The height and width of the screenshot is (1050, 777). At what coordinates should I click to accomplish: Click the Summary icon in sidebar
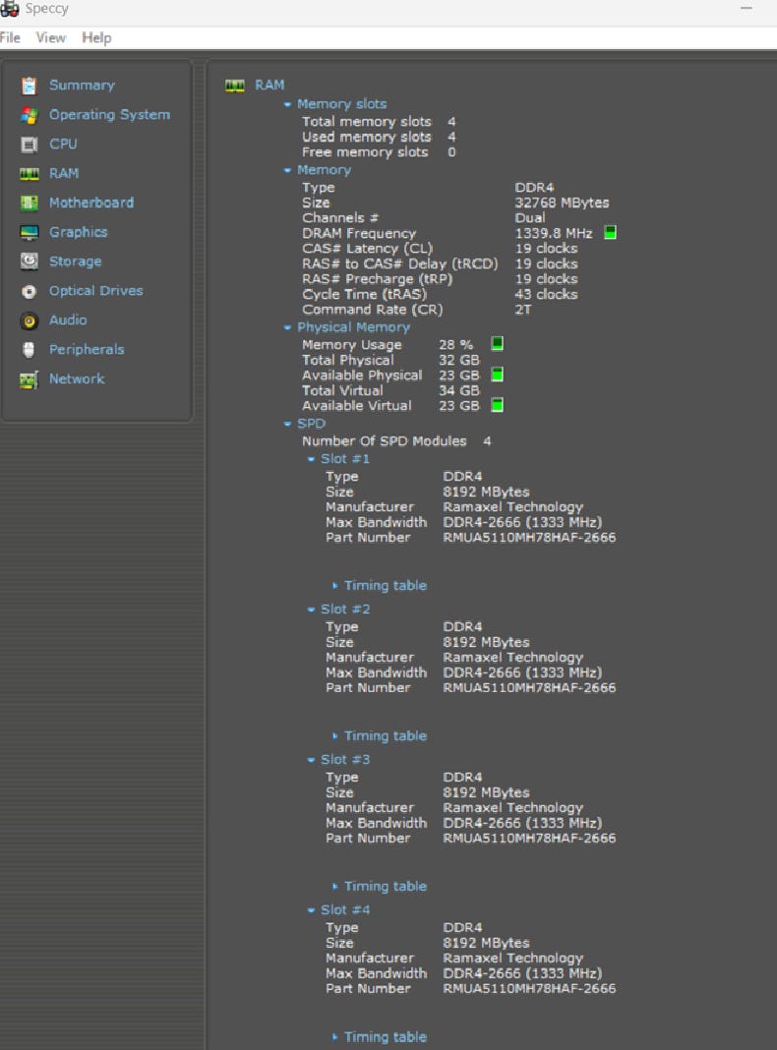tap(30, 86)
